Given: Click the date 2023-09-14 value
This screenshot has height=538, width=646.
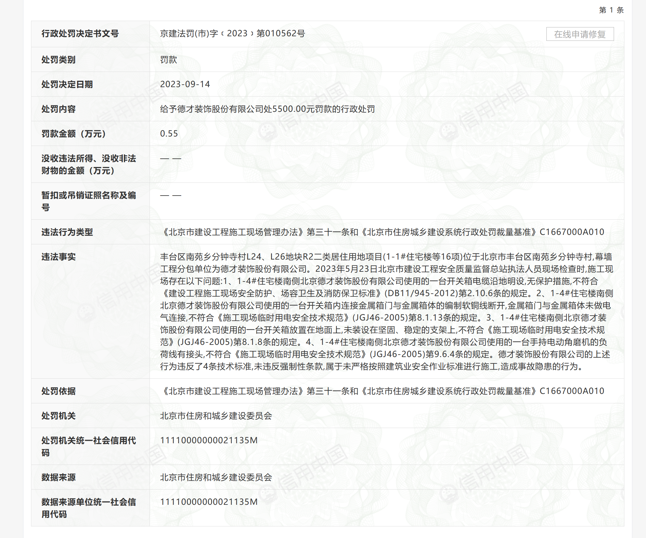Looking at the screenshot, I should pos(185,84).
